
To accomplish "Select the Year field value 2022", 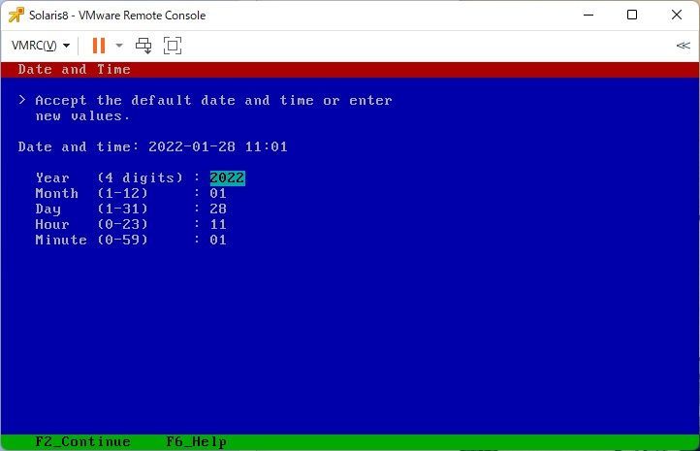I will (x=227, y=177).
